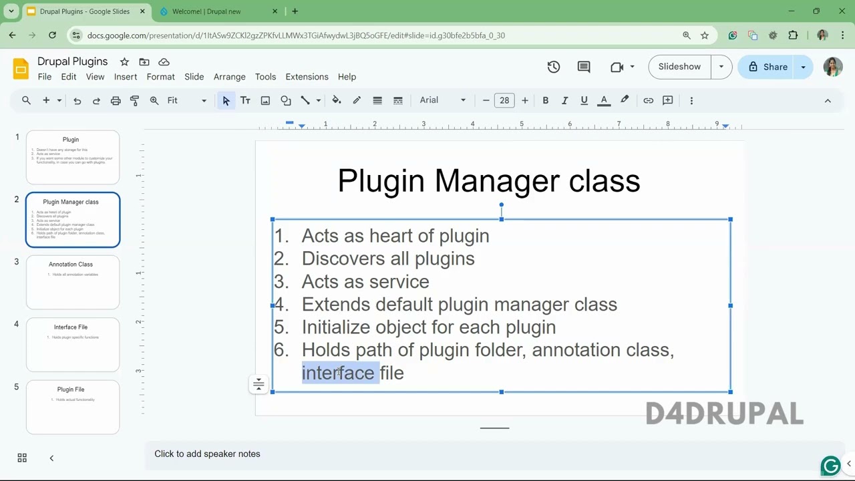Click the border dash icon
This screenshot has width=855, height=481.
pos(397,100)
